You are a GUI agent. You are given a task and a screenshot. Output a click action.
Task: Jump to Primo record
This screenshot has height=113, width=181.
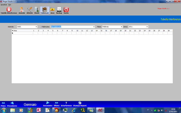pyautogui.click(x=3, y=104)
